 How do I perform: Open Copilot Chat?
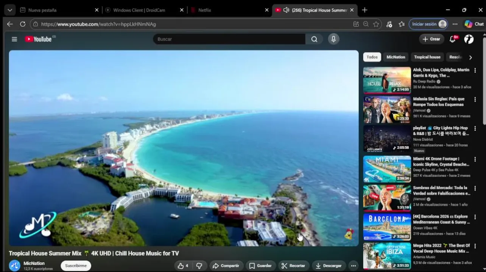[474, 24]
